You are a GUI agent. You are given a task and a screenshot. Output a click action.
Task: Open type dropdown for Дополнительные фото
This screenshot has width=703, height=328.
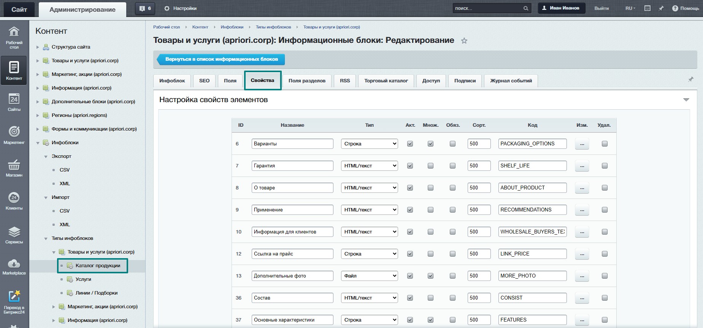[369, 276]
